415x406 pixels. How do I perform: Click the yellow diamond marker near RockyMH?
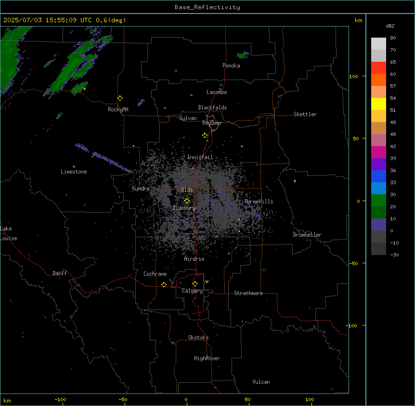(x=120, y=98)
